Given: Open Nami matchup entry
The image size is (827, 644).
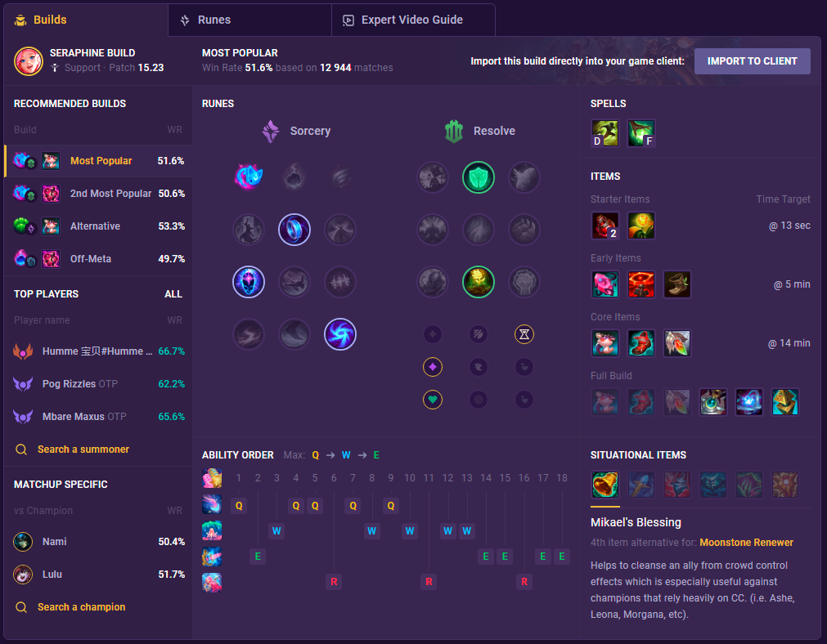Looking at the screenshot, I should point(98,542).
